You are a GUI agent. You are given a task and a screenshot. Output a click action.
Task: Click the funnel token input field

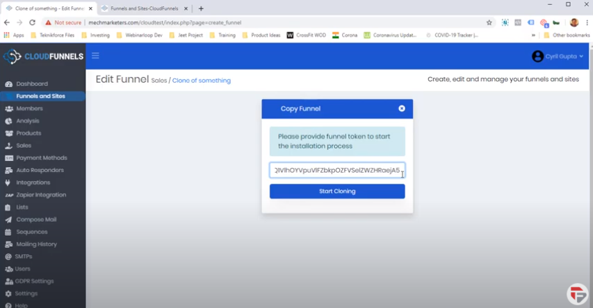[336, 171]
